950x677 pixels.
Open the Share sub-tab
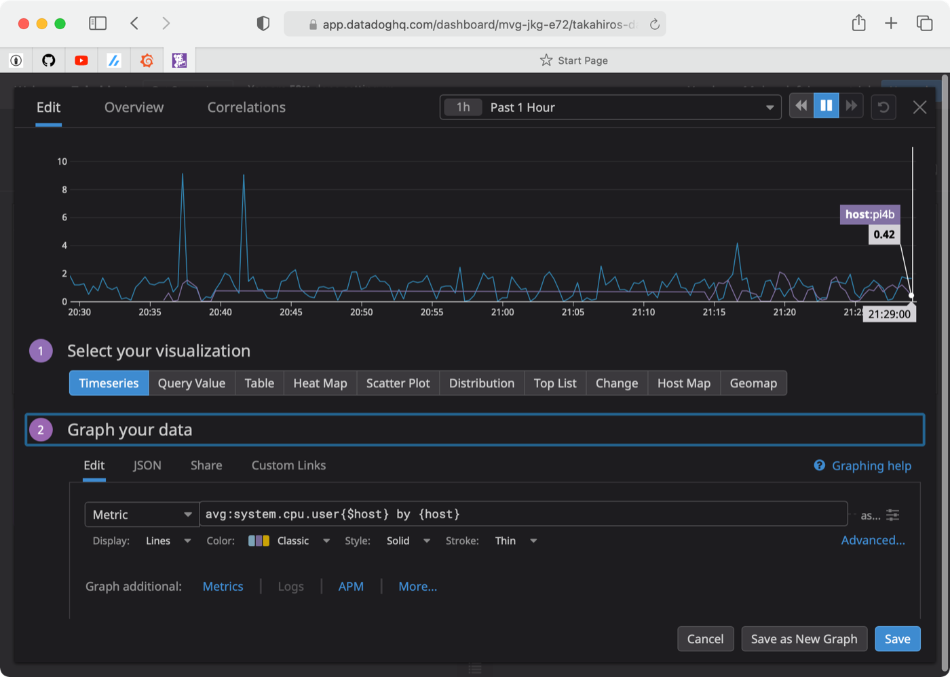pyautogui.click(x=206, y=465)
